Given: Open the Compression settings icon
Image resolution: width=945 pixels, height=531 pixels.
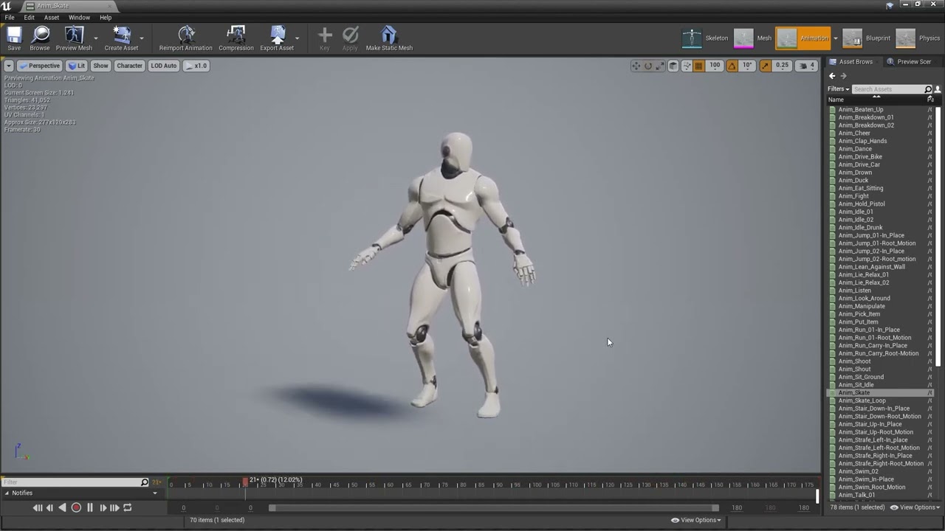Looking at the screenshot, I should 236,35.
